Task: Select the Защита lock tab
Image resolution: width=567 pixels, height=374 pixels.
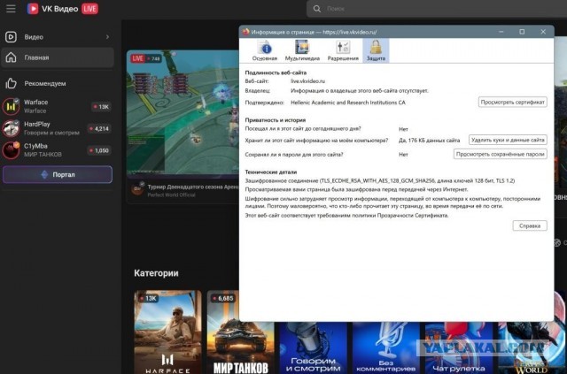Action: click(x=376, y=50)
